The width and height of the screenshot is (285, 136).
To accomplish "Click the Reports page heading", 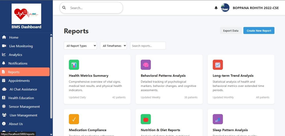I will click(x=76, y=31).
